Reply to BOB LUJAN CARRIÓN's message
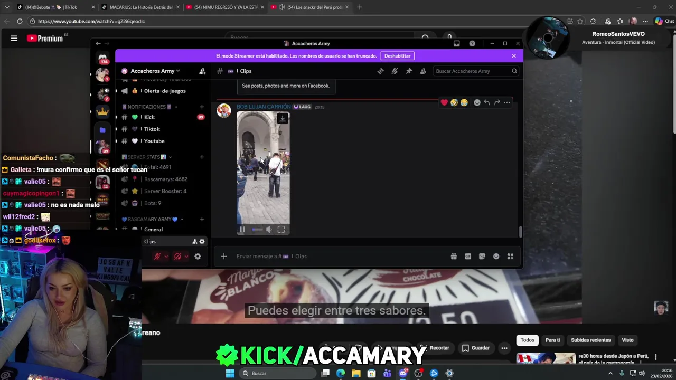676x380 pixels. click(x=487, y=102)
